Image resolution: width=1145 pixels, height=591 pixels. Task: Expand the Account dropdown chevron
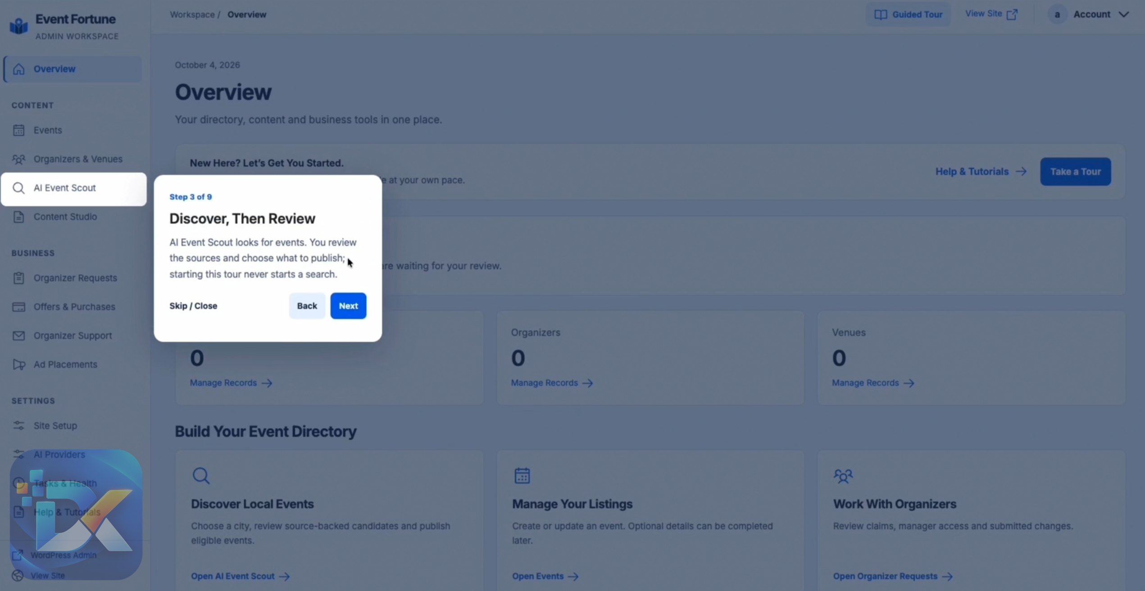point(1124,14)
